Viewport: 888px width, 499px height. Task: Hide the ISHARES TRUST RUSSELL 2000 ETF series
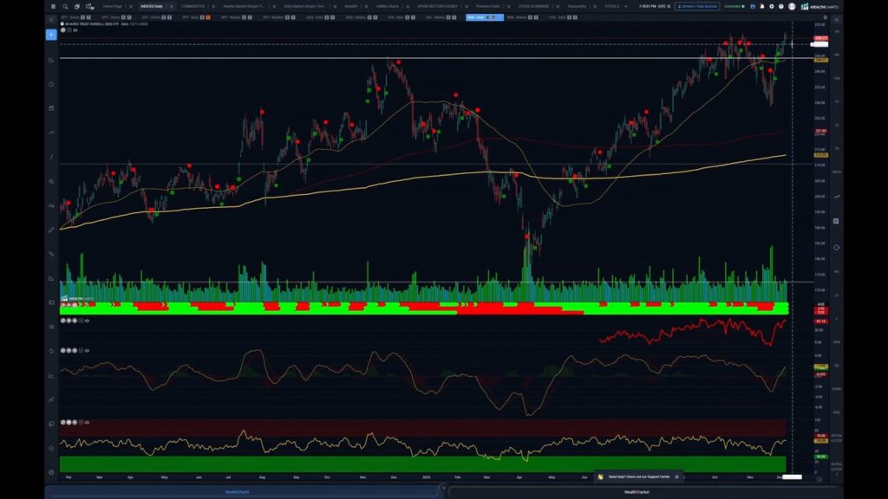75,30
